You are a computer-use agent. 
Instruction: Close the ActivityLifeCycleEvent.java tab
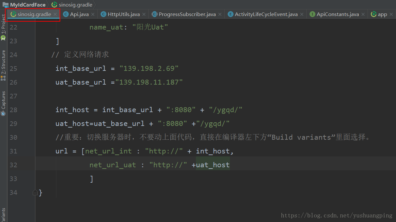[302, 14]
